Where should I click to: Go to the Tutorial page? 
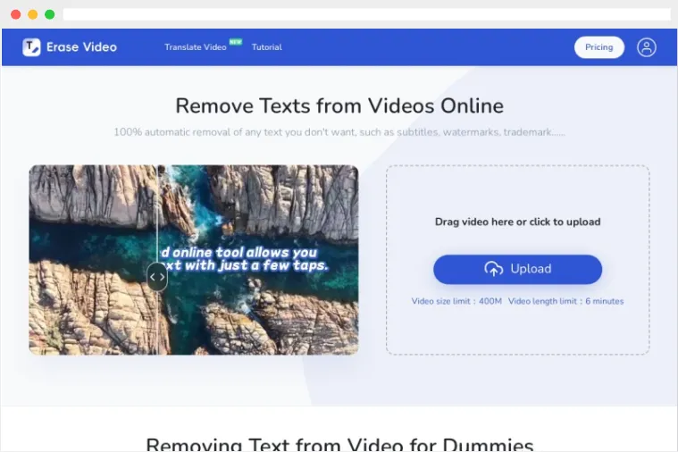pyautogui.click(x=266, y=47)
